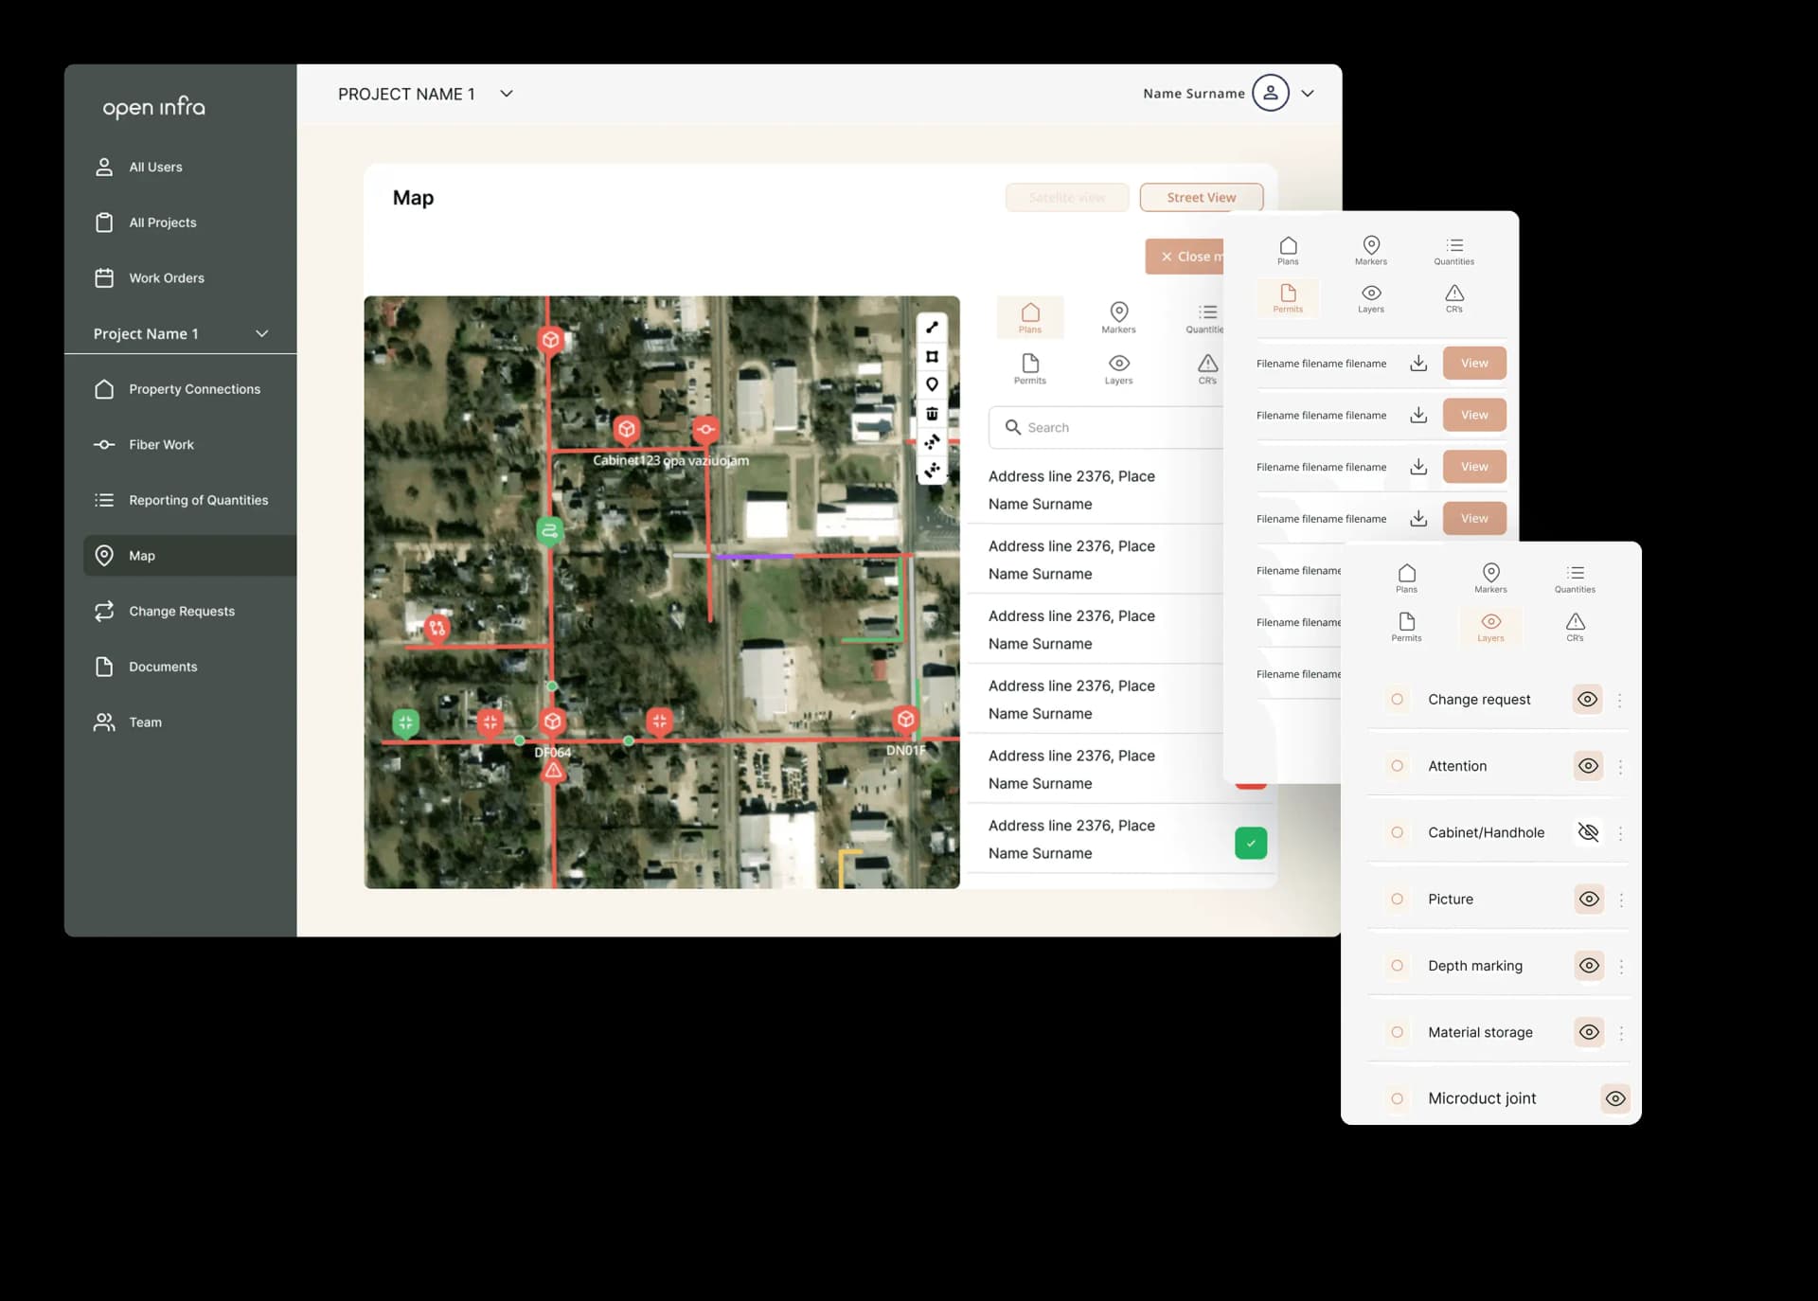Click the user avatar icon in the header
Viewport: 1818px width, 1301px height.
click(x=1270, y=93)
